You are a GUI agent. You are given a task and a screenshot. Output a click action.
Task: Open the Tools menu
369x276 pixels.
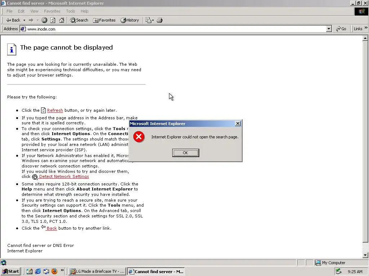70,11
